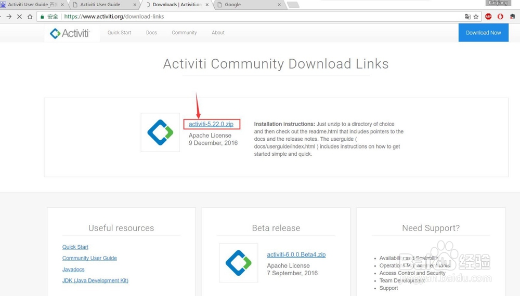Screen dimensions: 520x296
Task: Click the 'Apache License' text under 5.22.0
Action: tap(210, 136)
